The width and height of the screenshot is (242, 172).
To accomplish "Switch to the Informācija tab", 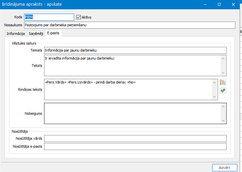I will coord(16,33).
